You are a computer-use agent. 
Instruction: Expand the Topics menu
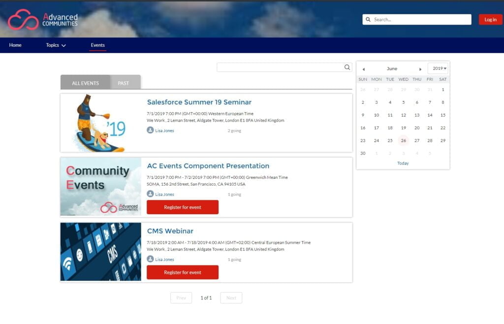[x=56, y=45]
